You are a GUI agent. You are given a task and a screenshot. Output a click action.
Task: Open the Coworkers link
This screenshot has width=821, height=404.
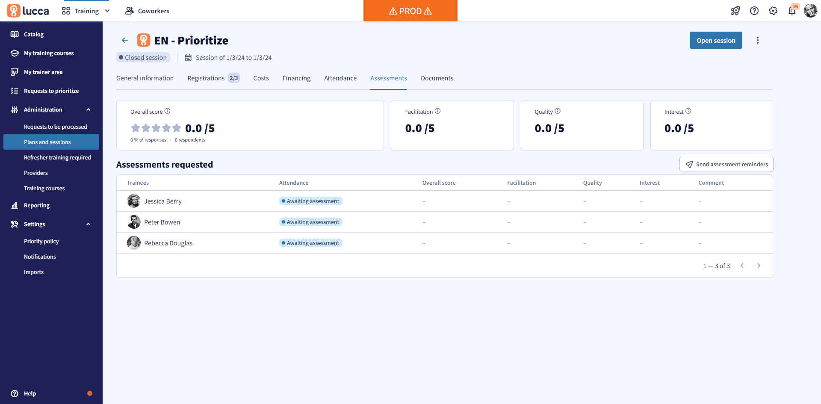click(x=147, y=11)
